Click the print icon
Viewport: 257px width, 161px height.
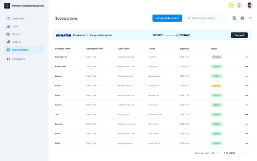[242, 18]
